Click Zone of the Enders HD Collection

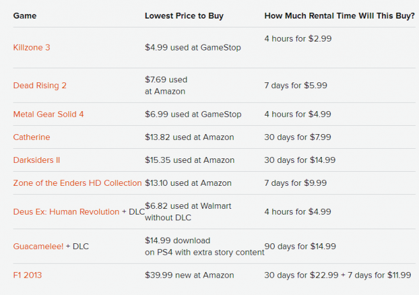pyautogui.click(x=77, y=183)
